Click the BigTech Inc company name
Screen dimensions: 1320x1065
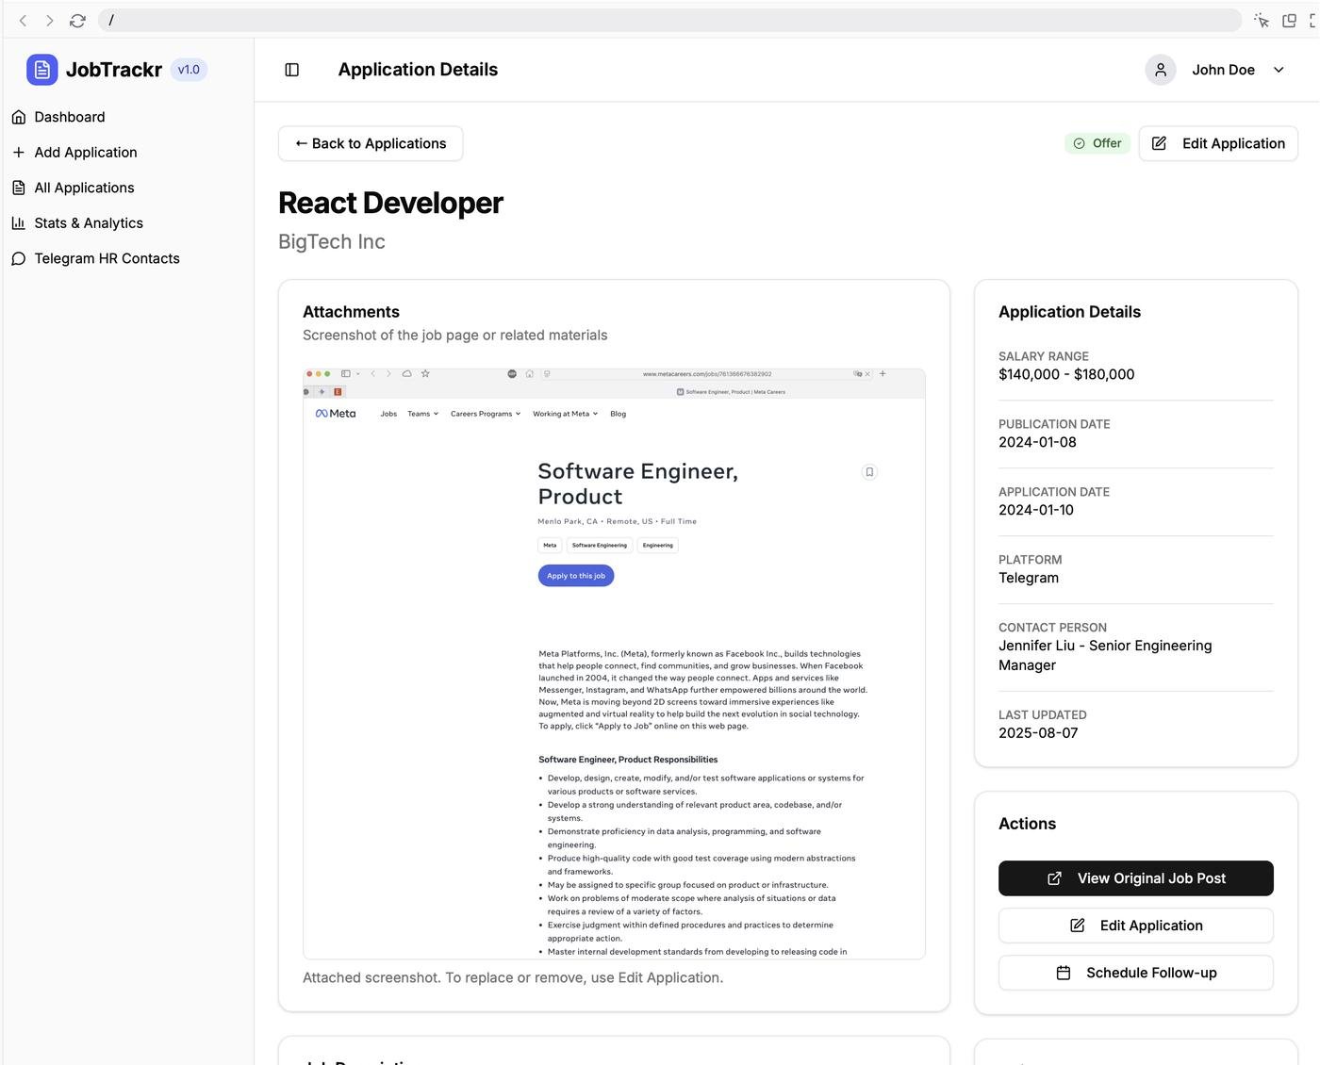click(x=332, y=241)
